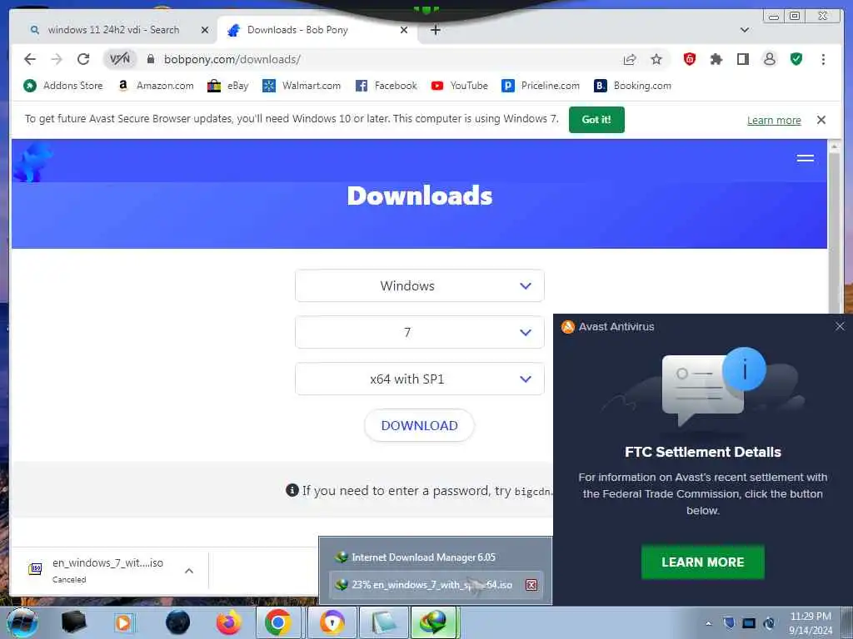This screenshot has width=853, height=639.
Task: Click the green Avast security shield icon
Action: pos(796,59)
